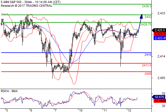Select the E-MINI S&P 500 chart title

click(x=31, y=2)
